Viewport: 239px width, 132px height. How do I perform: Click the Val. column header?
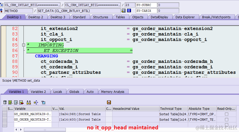(x=82, y=109)
